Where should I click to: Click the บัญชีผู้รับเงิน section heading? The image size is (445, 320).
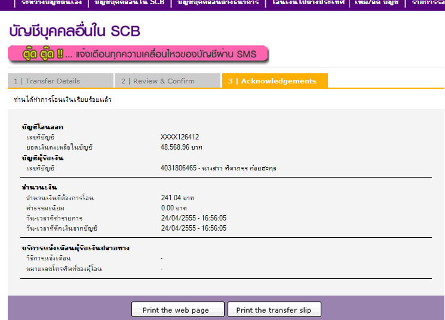[x=42, y=158]
